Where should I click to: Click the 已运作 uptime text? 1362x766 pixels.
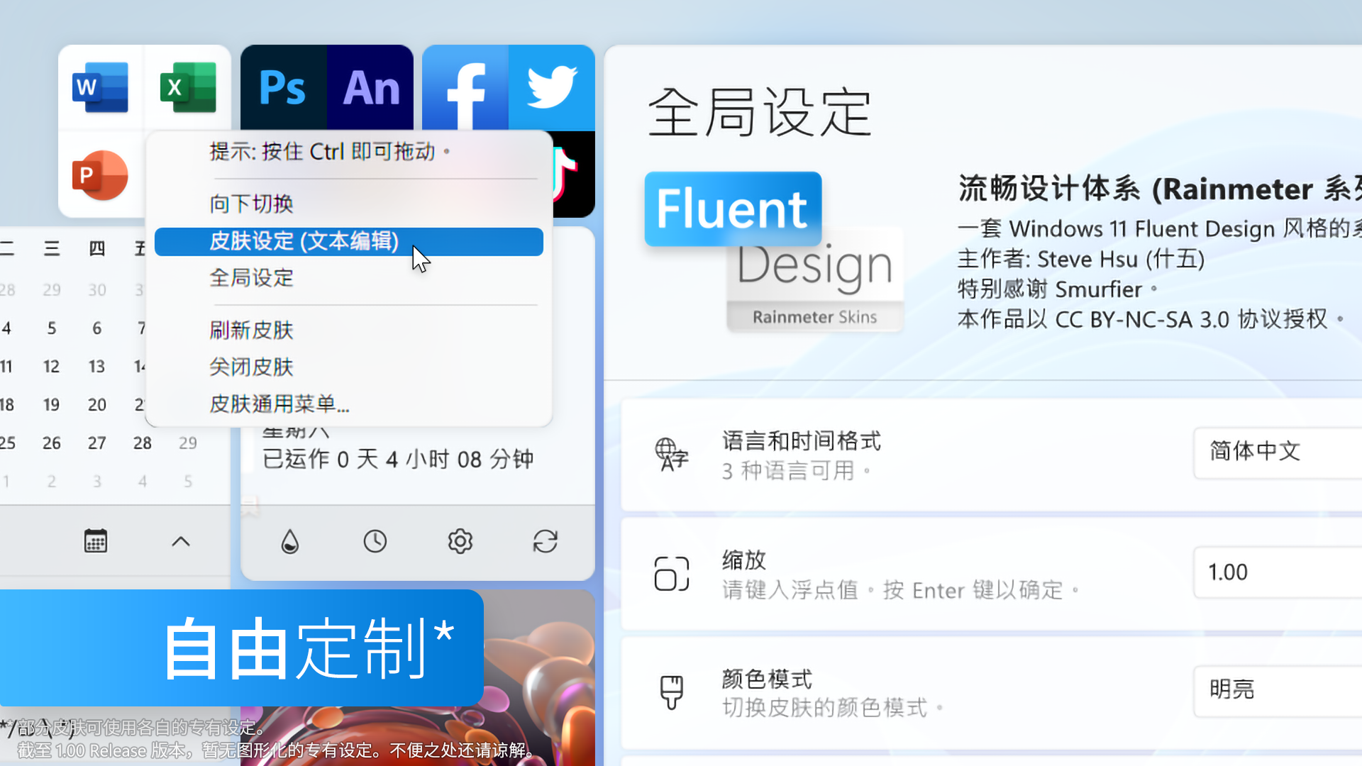398,459
